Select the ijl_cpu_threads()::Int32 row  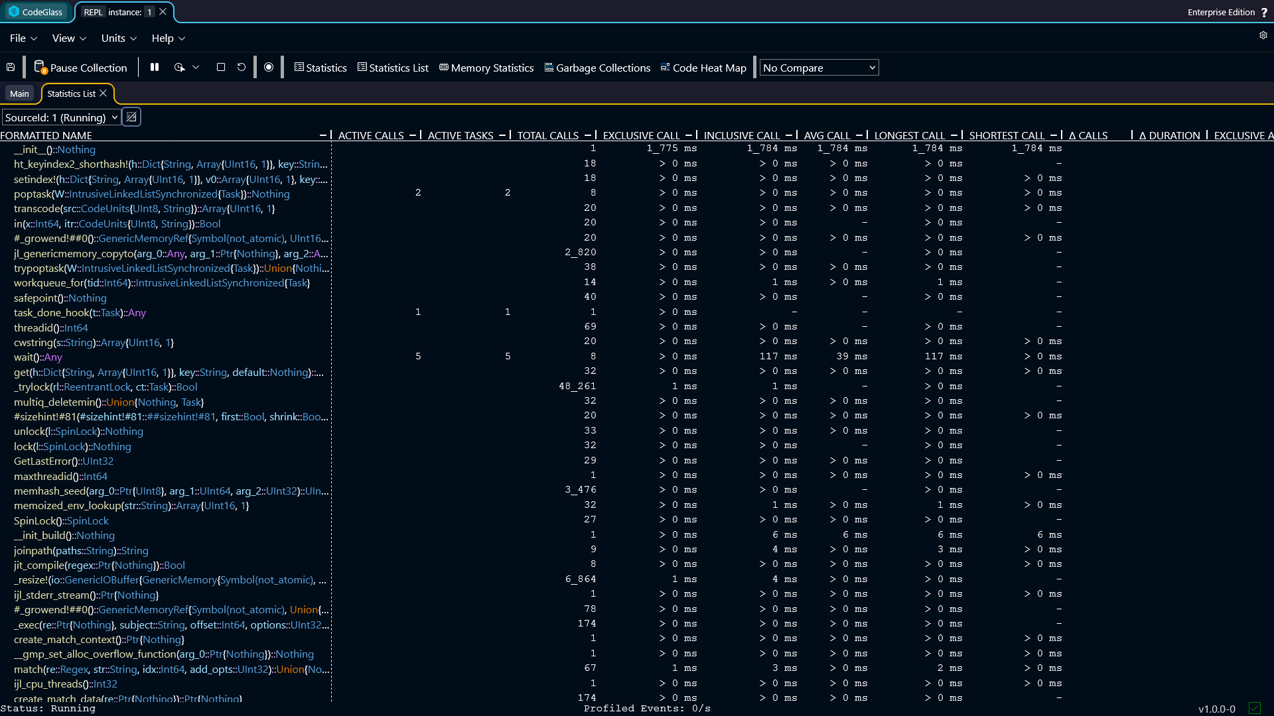coord(637,684)
